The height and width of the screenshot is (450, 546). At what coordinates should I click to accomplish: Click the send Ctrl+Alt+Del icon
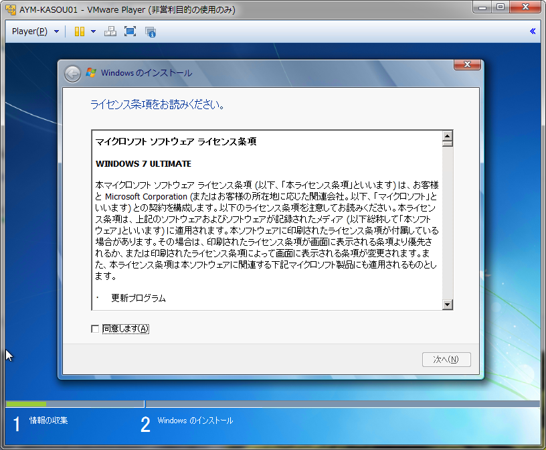click(110, 31)
